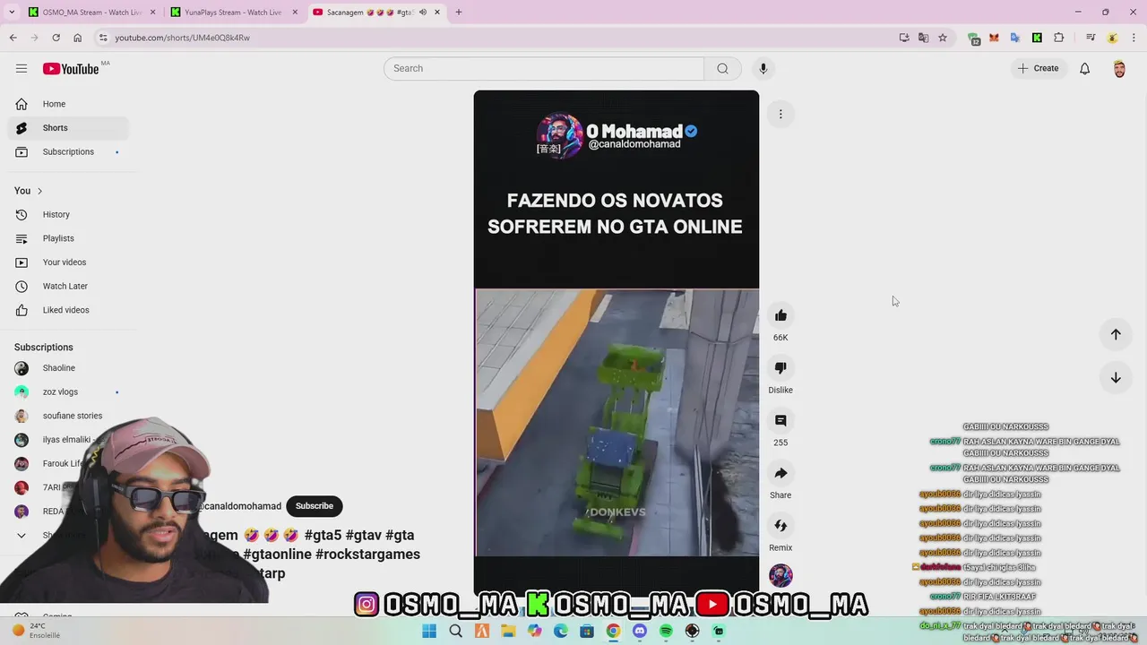Open a new browser tab
This screenshot has height=645, width=1147.
(459, 13)
